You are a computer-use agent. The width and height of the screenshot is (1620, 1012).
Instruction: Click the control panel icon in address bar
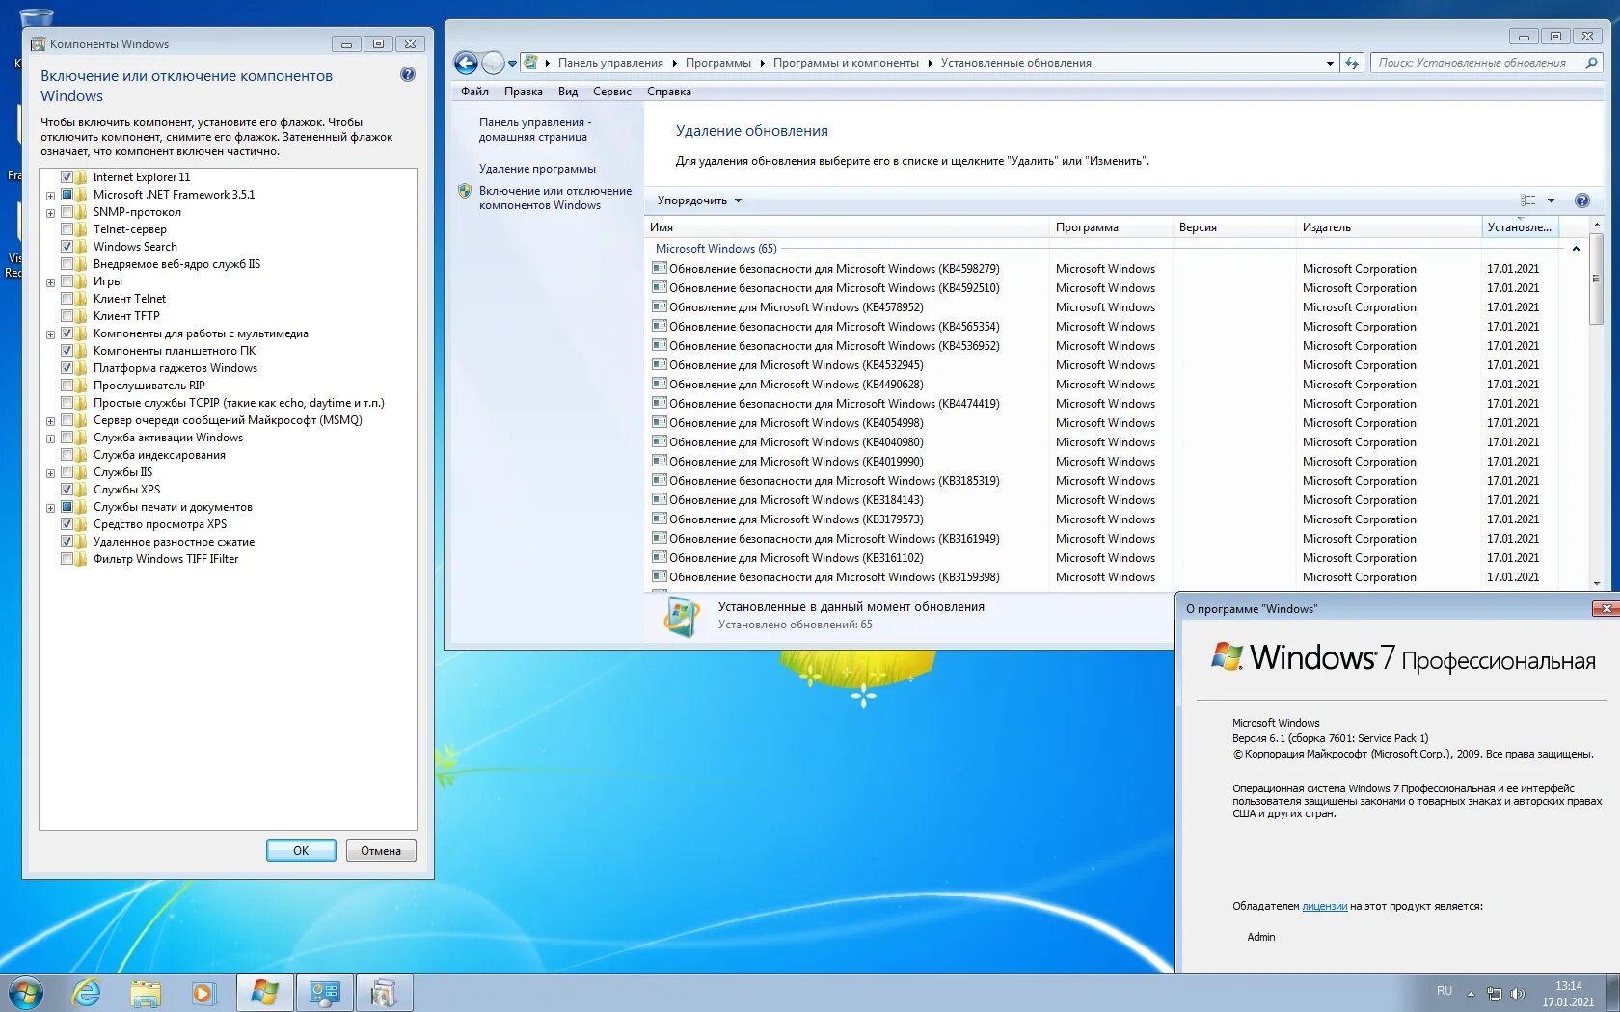click(530, 63)
